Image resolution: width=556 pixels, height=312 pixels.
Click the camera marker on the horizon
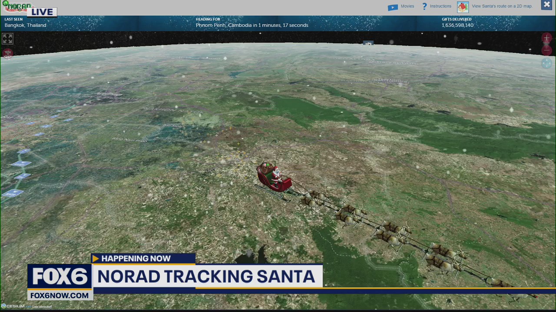click(x=368, y=43)
